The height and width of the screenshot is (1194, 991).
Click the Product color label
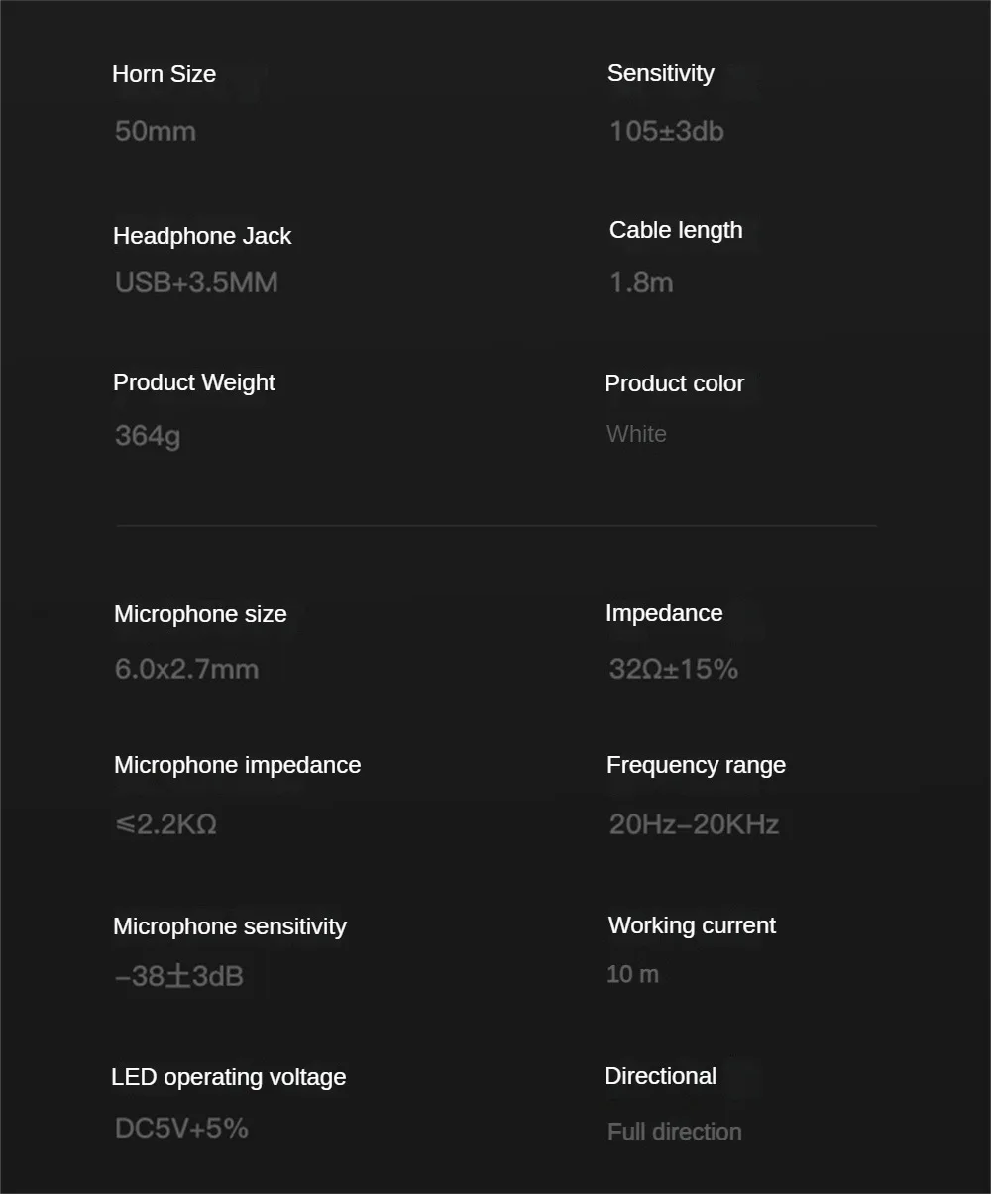point(674,383)
